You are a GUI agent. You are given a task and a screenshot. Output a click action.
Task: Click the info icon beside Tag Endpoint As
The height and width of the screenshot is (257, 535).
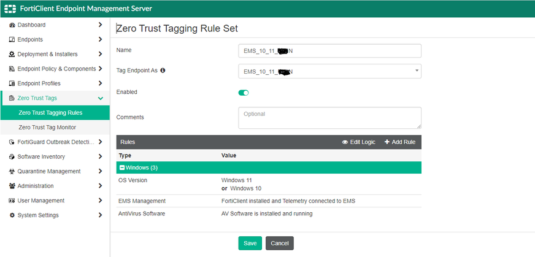pos(163,71)
